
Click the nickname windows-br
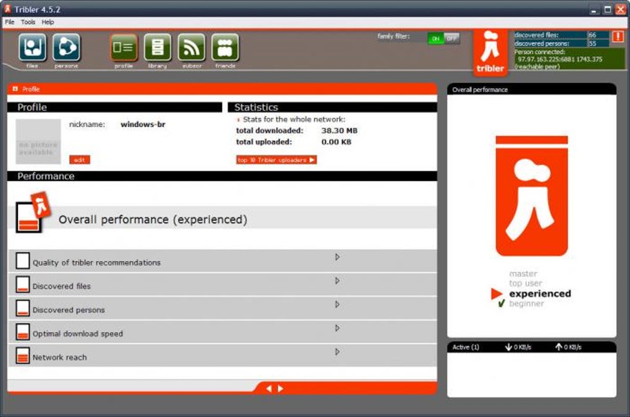(x=143, y=125)
